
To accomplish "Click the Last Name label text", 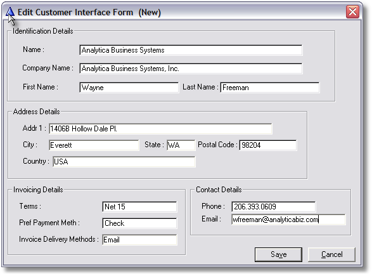I will click(200, 87).
